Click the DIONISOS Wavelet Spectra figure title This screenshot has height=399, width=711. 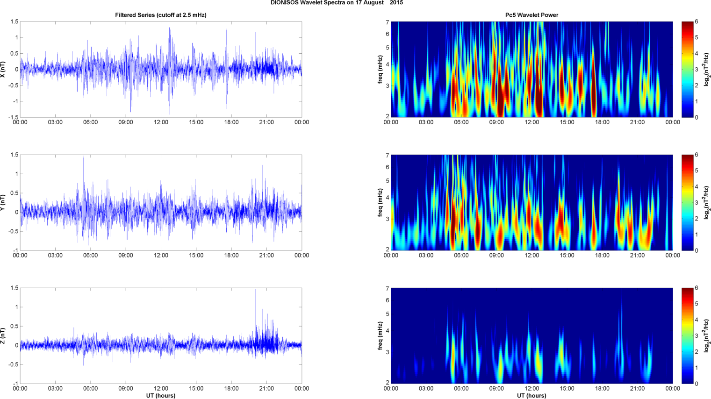337,3
